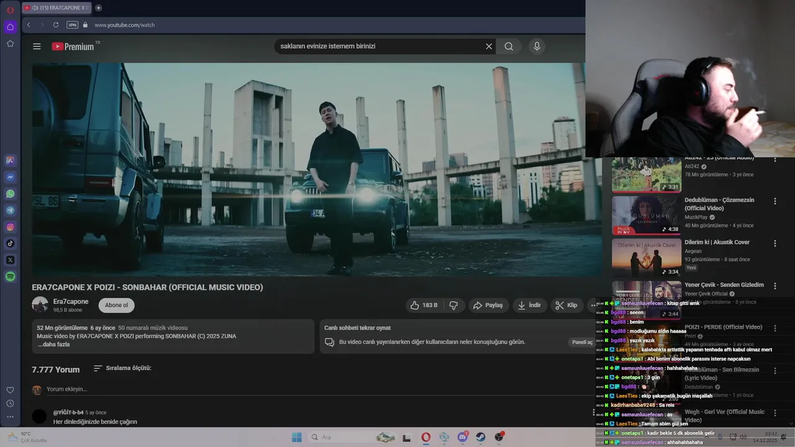Open Dedublüman Çözemezsin video thumbnail

point(647,215)
